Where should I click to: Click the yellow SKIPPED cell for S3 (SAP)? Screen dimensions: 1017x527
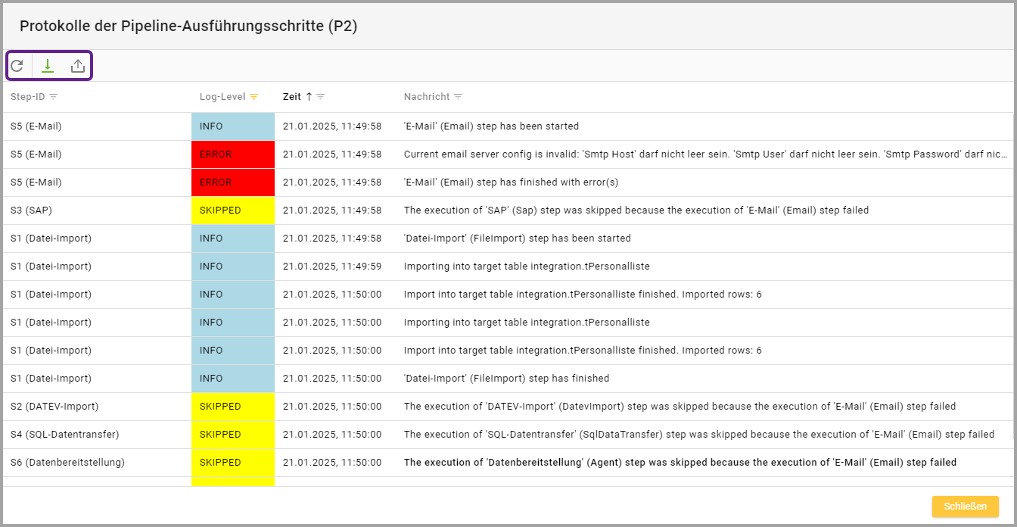pyautogui.click(x=233, y=210)
